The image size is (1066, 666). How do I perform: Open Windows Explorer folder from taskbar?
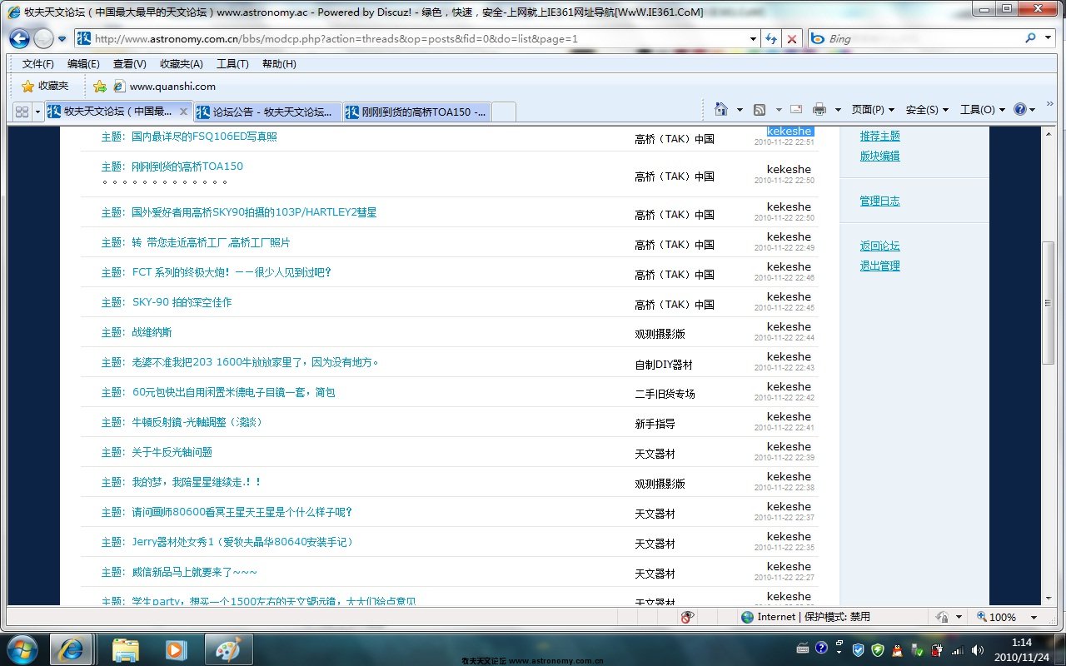point(125,649)
